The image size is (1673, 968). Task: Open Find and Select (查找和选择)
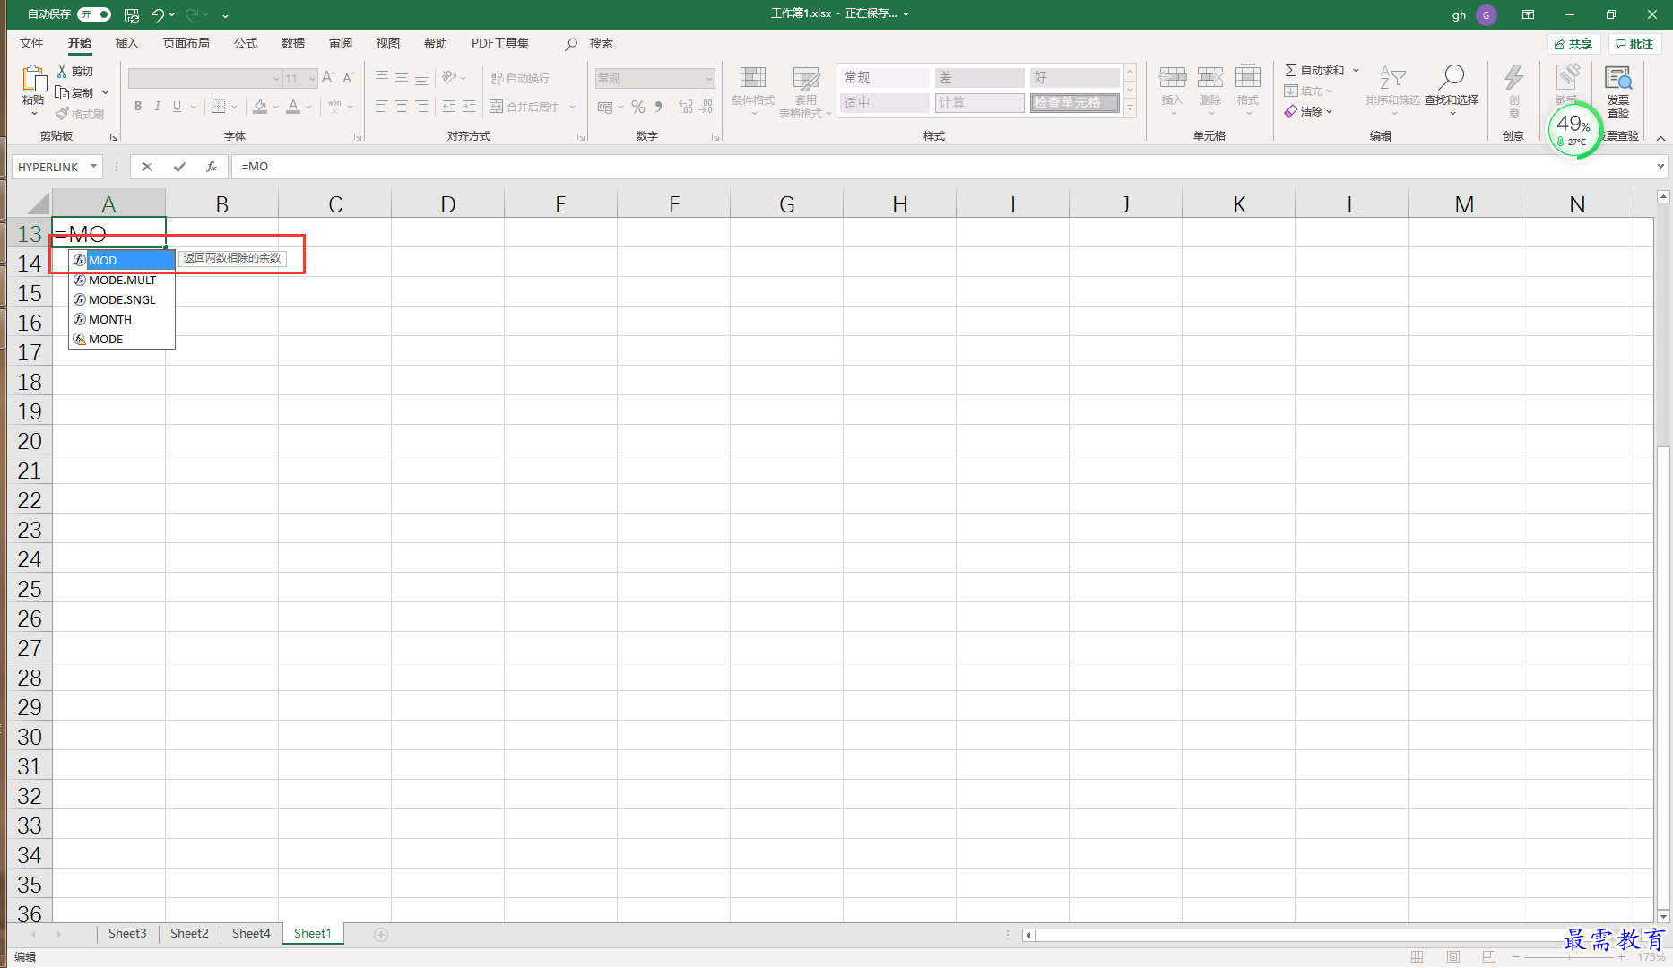point(1452,89)
